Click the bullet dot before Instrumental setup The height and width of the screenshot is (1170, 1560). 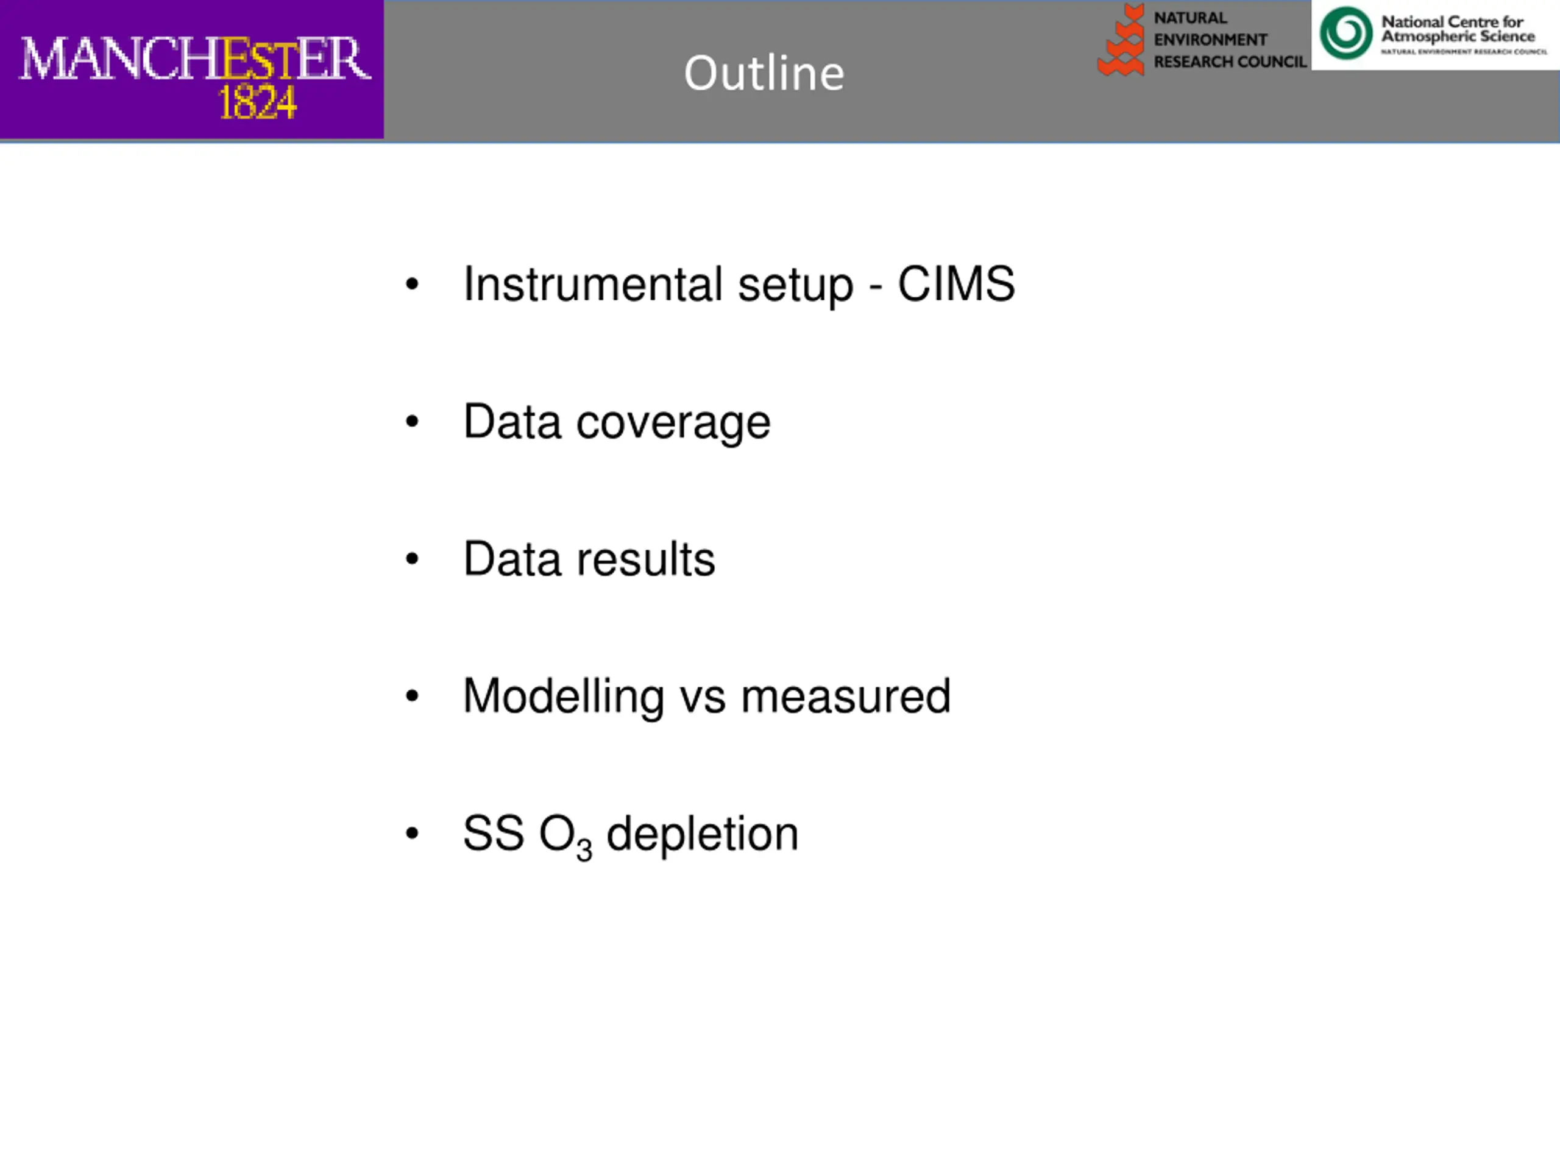click(412, 284)
